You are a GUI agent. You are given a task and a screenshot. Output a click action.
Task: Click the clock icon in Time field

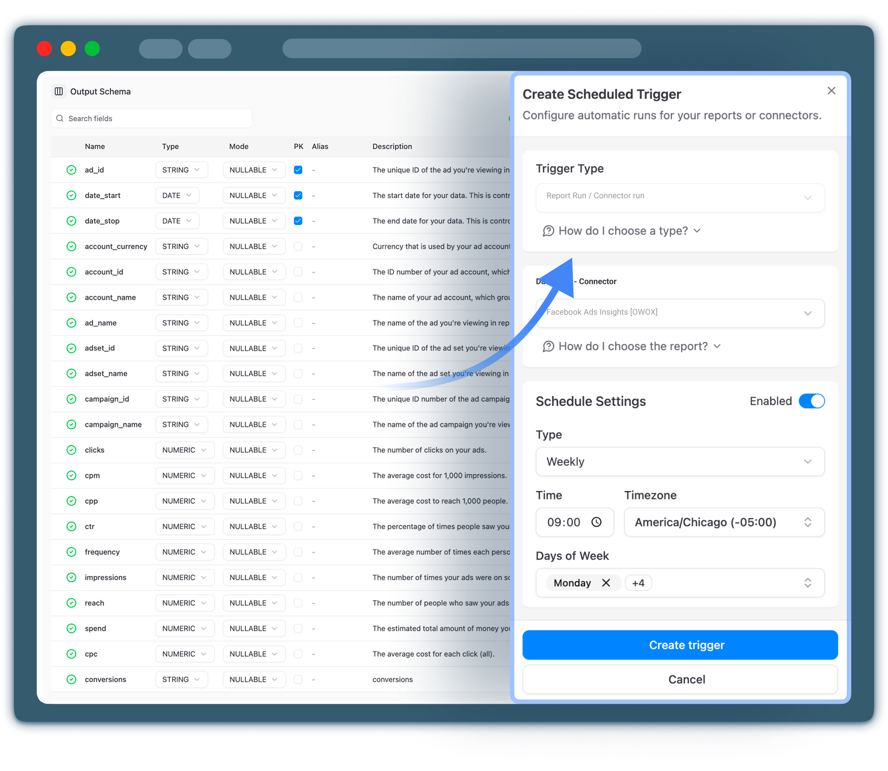596,522
